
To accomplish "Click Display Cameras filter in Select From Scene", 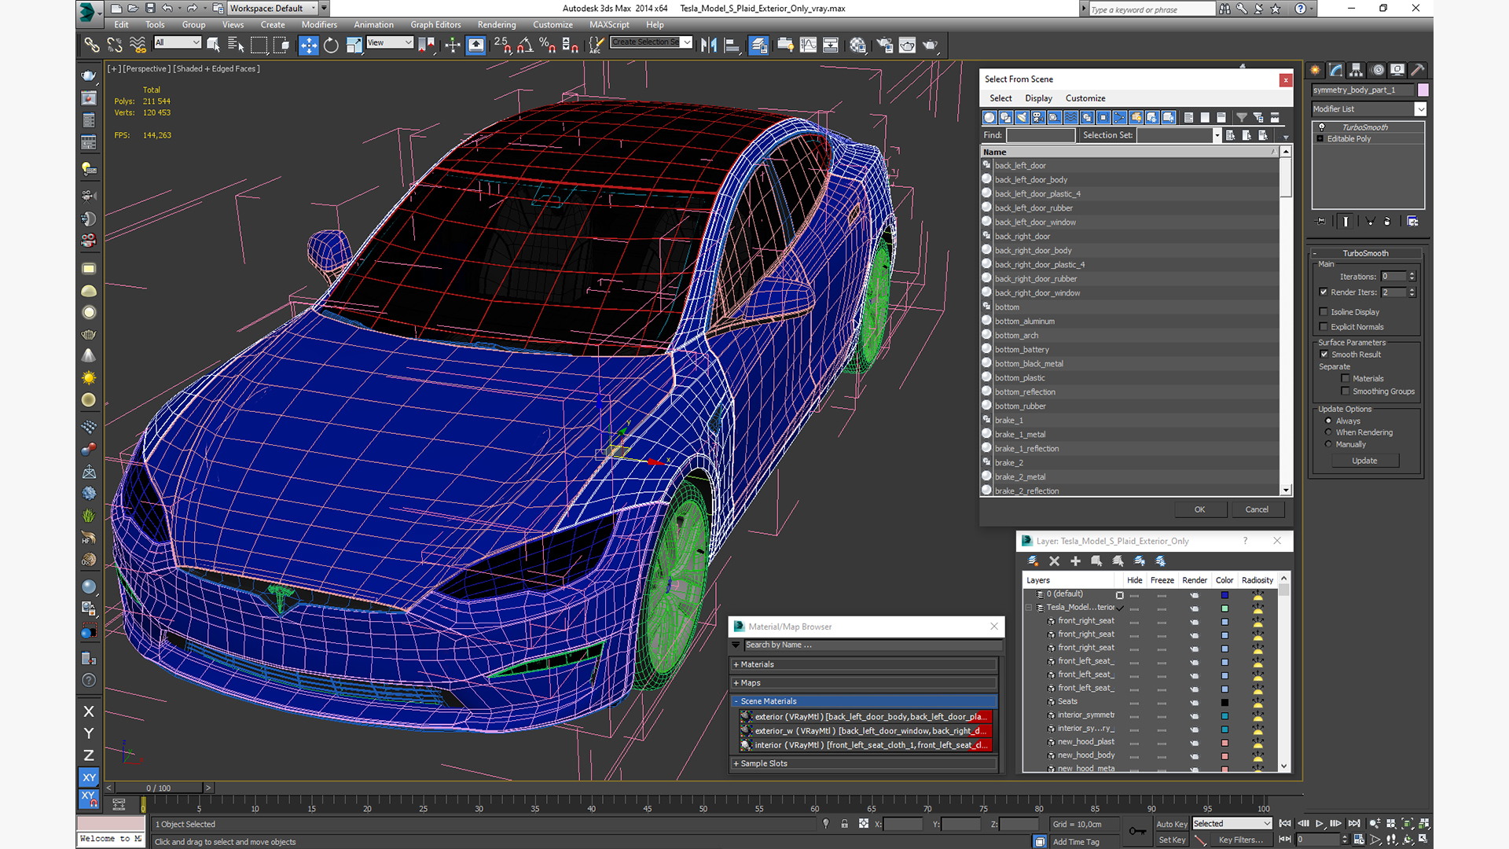I will [1038, 117].
